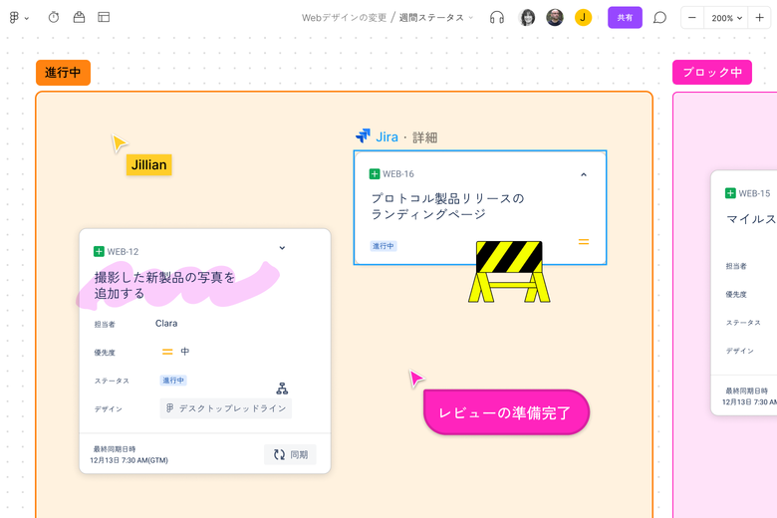Select the pink ブロック中 section label
Image resolution: width=777 pixels, height=518 pixels.
coord(711,73)
